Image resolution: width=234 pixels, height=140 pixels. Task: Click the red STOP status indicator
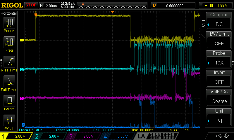tap(31, 5)
